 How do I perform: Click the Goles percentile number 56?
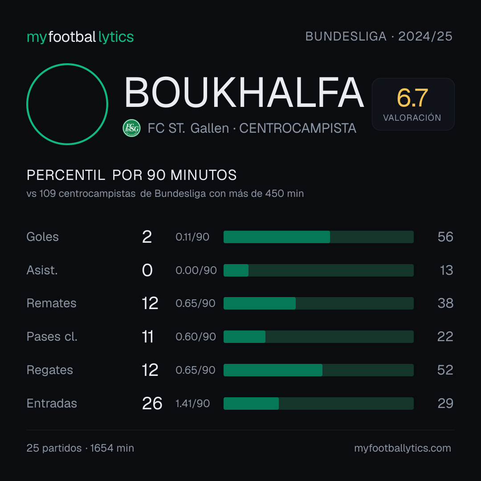tap(445, 237)
